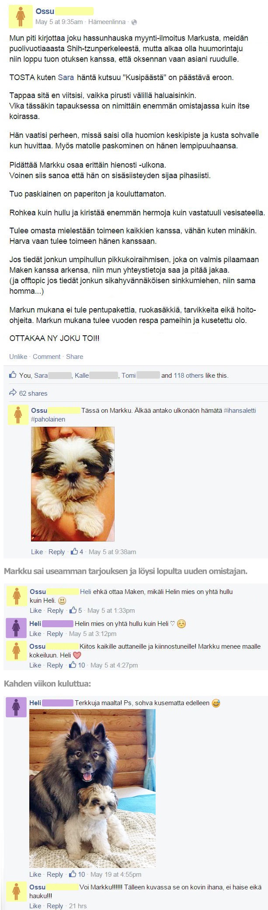Image resolution: width=268 pixels, height=910 pixels.
Task: Open the Hämeenlinna location link
Action: pyautogui.click(x=107, y=21)
